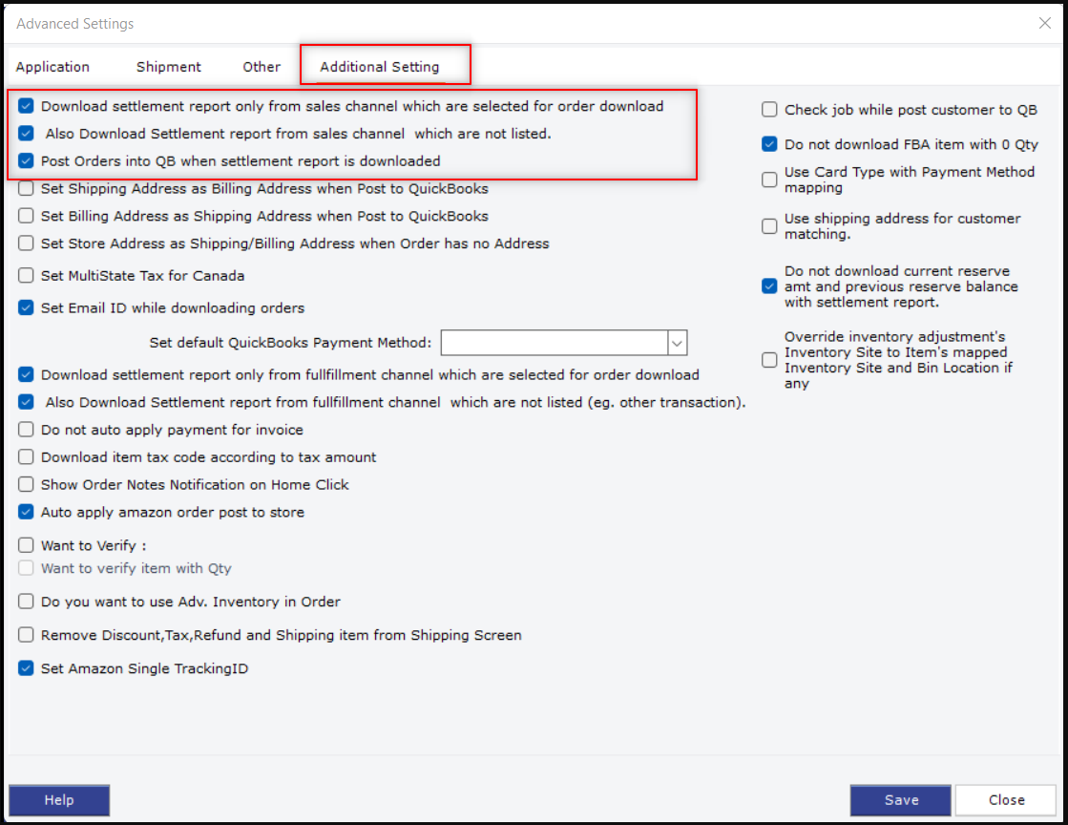The width and height of the screenshot is (1068, 825).
Task: Enable Set MultiState Tax for Canada
Action: pos(26,276)
